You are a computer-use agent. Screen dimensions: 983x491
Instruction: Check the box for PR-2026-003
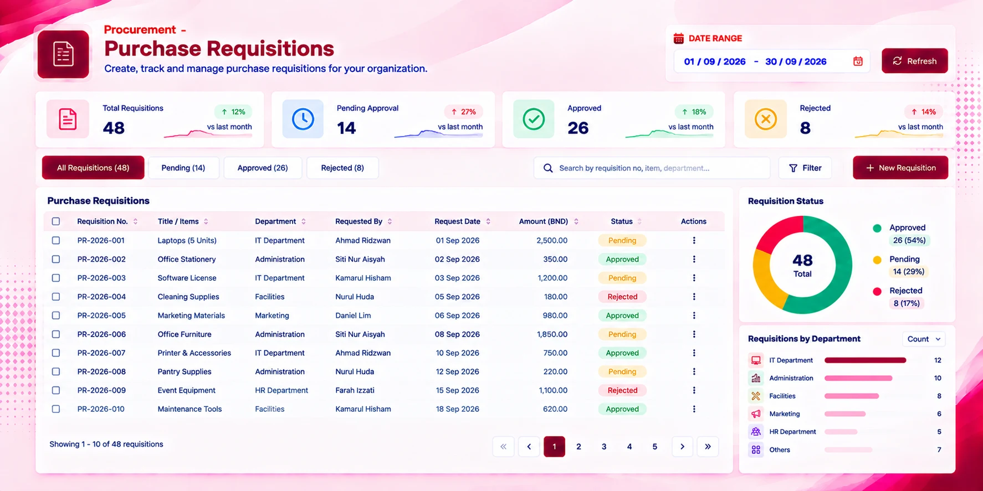tap(56, 278)
